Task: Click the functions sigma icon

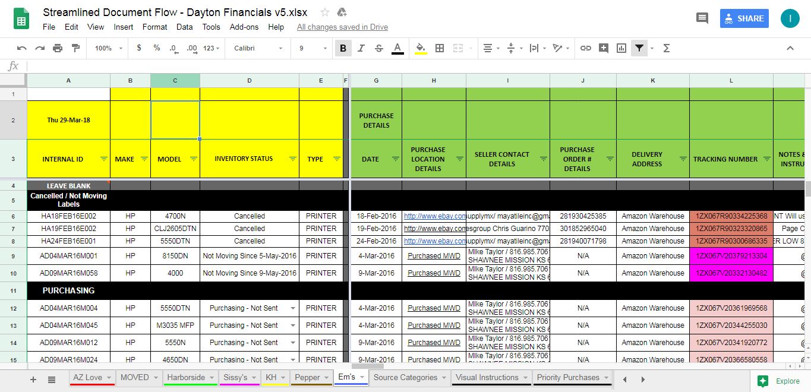Action: [666, 48]
